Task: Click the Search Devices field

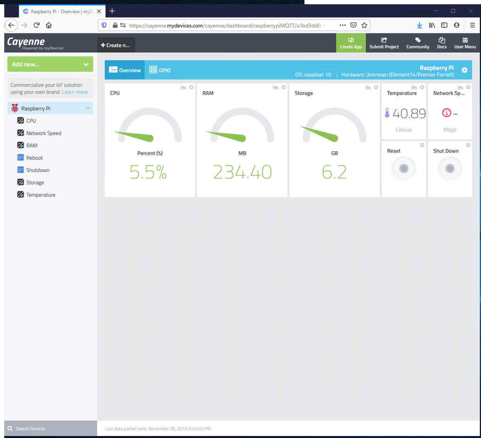Action: pos(51,428)
